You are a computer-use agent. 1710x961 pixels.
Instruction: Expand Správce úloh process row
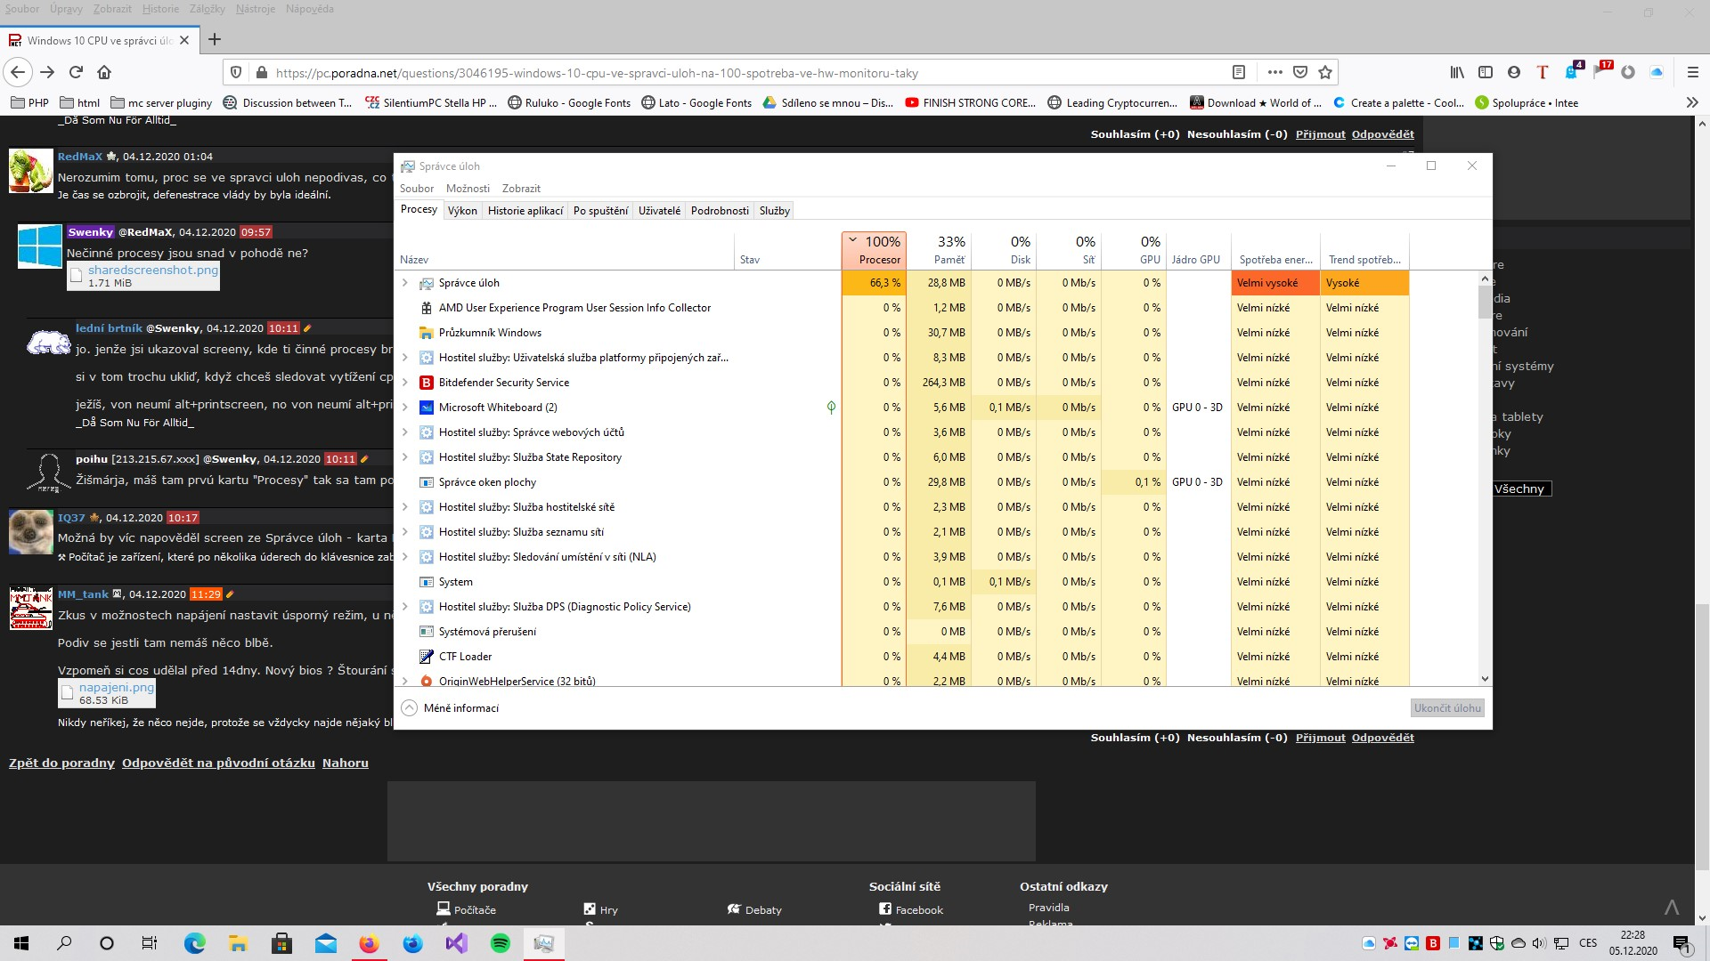click(x=405, y=283)
